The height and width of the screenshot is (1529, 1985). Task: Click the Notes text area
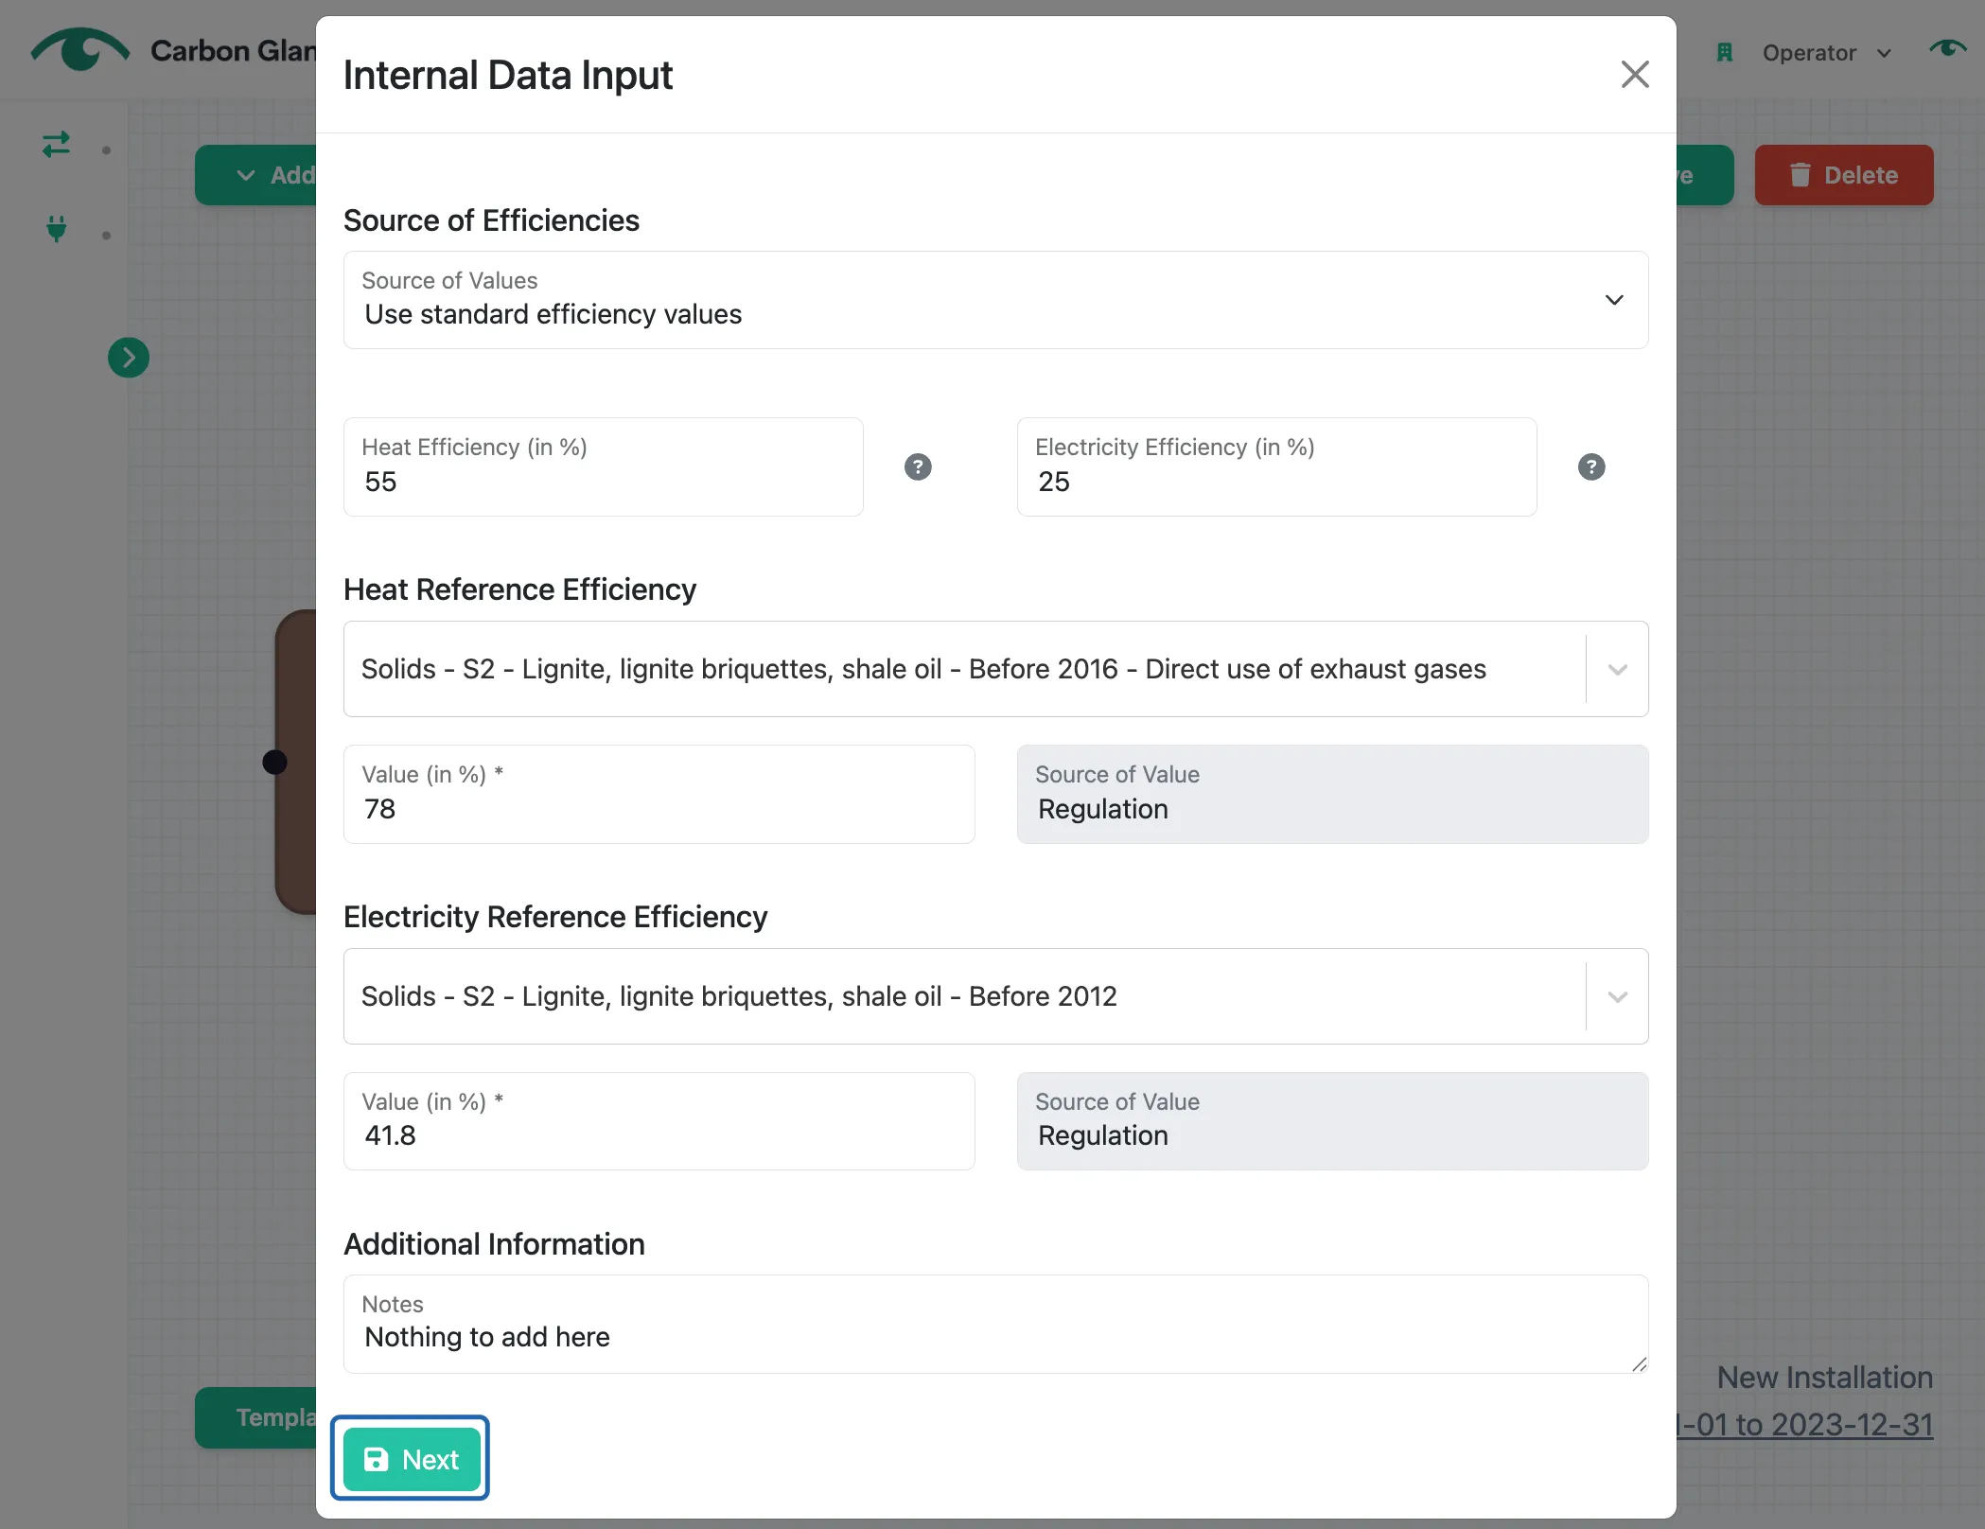pyautogui.click(x=995, y=1324)
